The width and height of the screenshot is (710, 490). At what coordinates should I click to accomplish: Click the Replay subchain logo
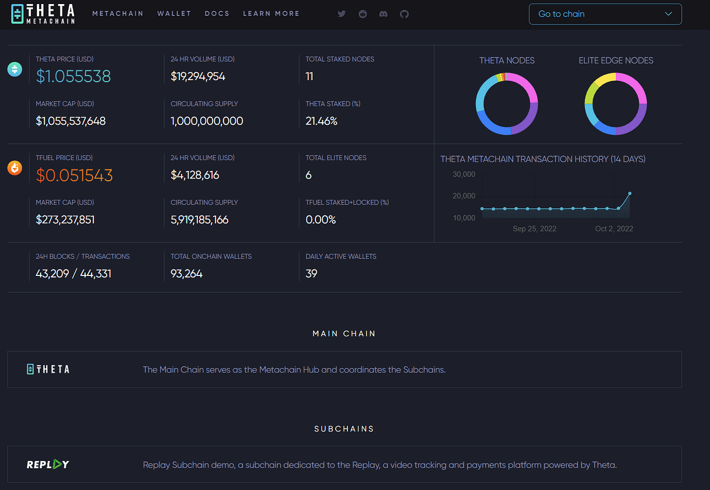[48, 464]
